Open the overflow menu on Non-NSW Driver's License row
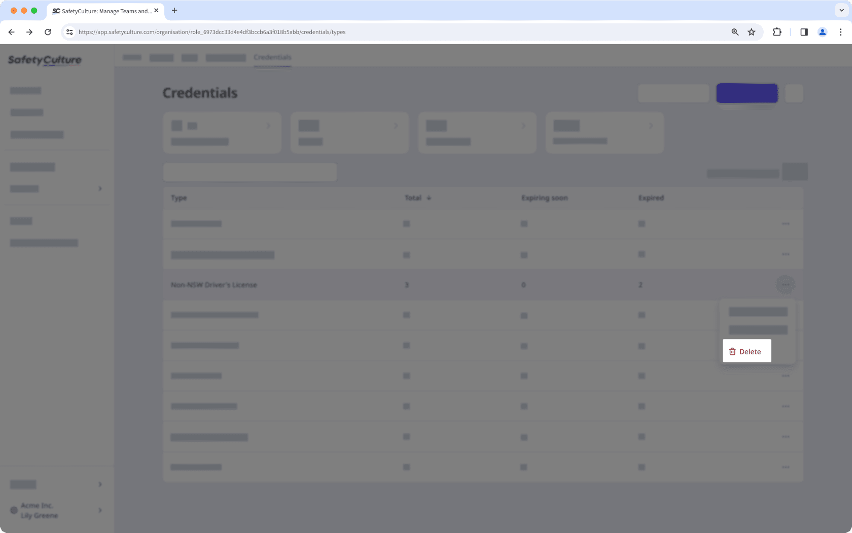This screenshot has height=533, width=852. pos(785,284)
